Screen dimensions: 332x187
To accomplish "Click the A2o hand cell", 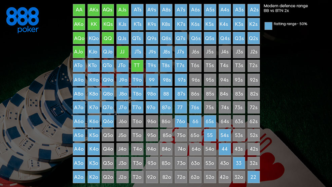I will [x=79, y=177].
